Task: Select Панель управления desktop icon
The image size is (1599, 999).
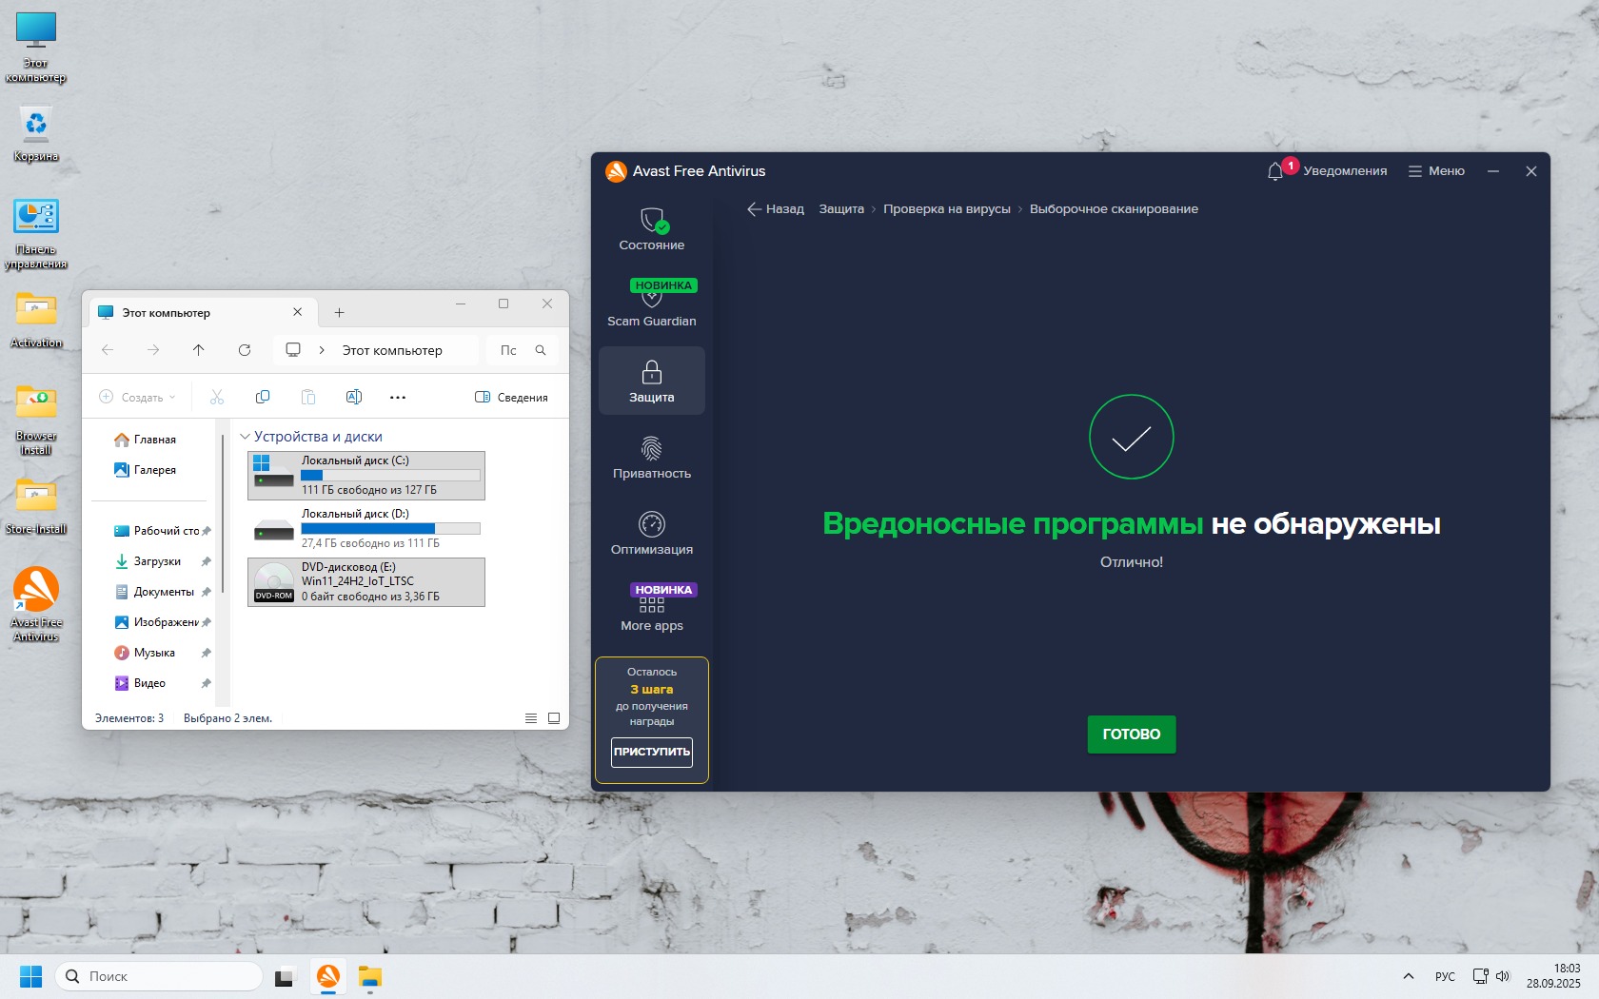Action: [36, 234]
